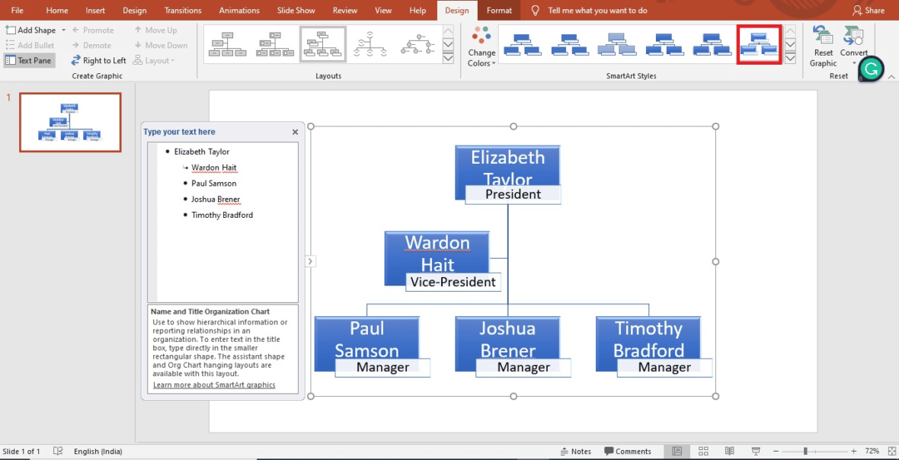Open the Transitions ribbon tab
The width and height of the screenshot is (899, 460).
pos(183,10)
